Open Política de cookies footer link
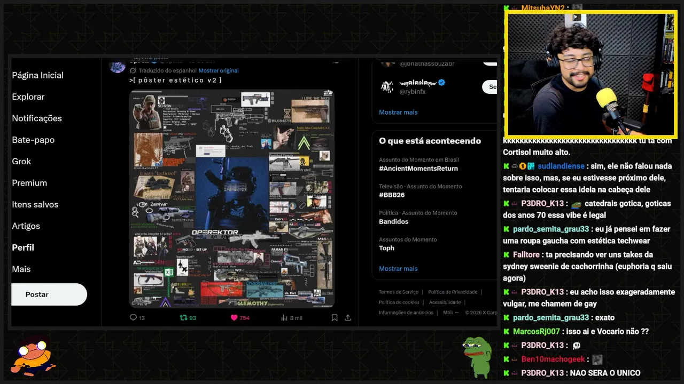684x384 pixels. [399, 302]
